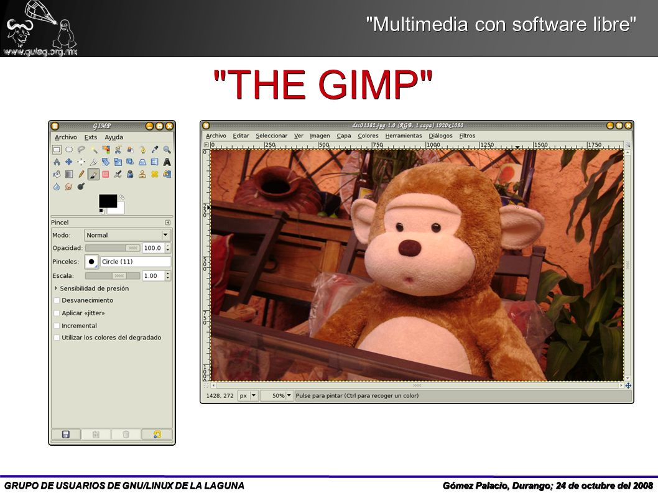Screen dimensions: 658x493
Task: Select the Smudge tool
Action: tap(69, 187)
